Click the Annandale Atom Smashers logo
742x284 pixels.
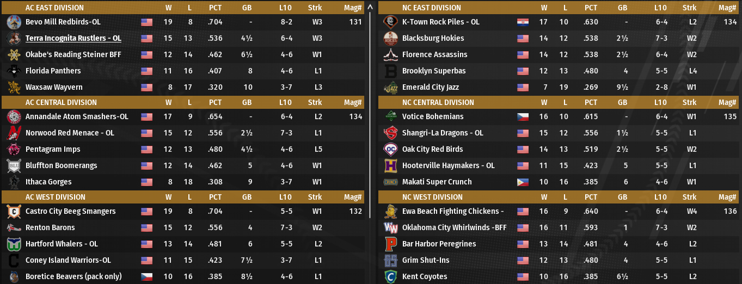pos(14,117)
